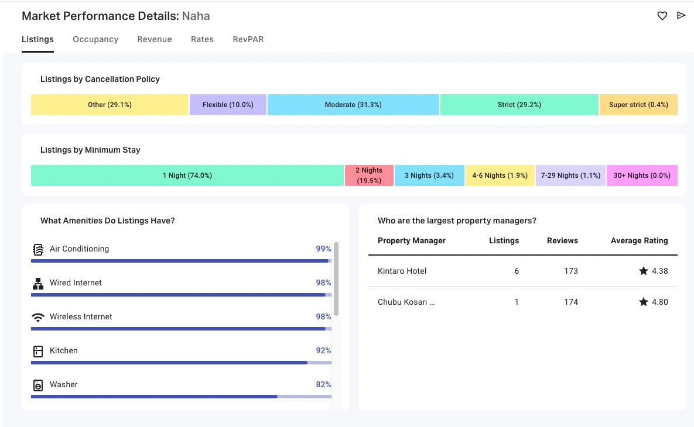Click the Wireless Internet amenity label
This screenshot has width=694, height=427.
pyautogui.click(x=81, y=316)
